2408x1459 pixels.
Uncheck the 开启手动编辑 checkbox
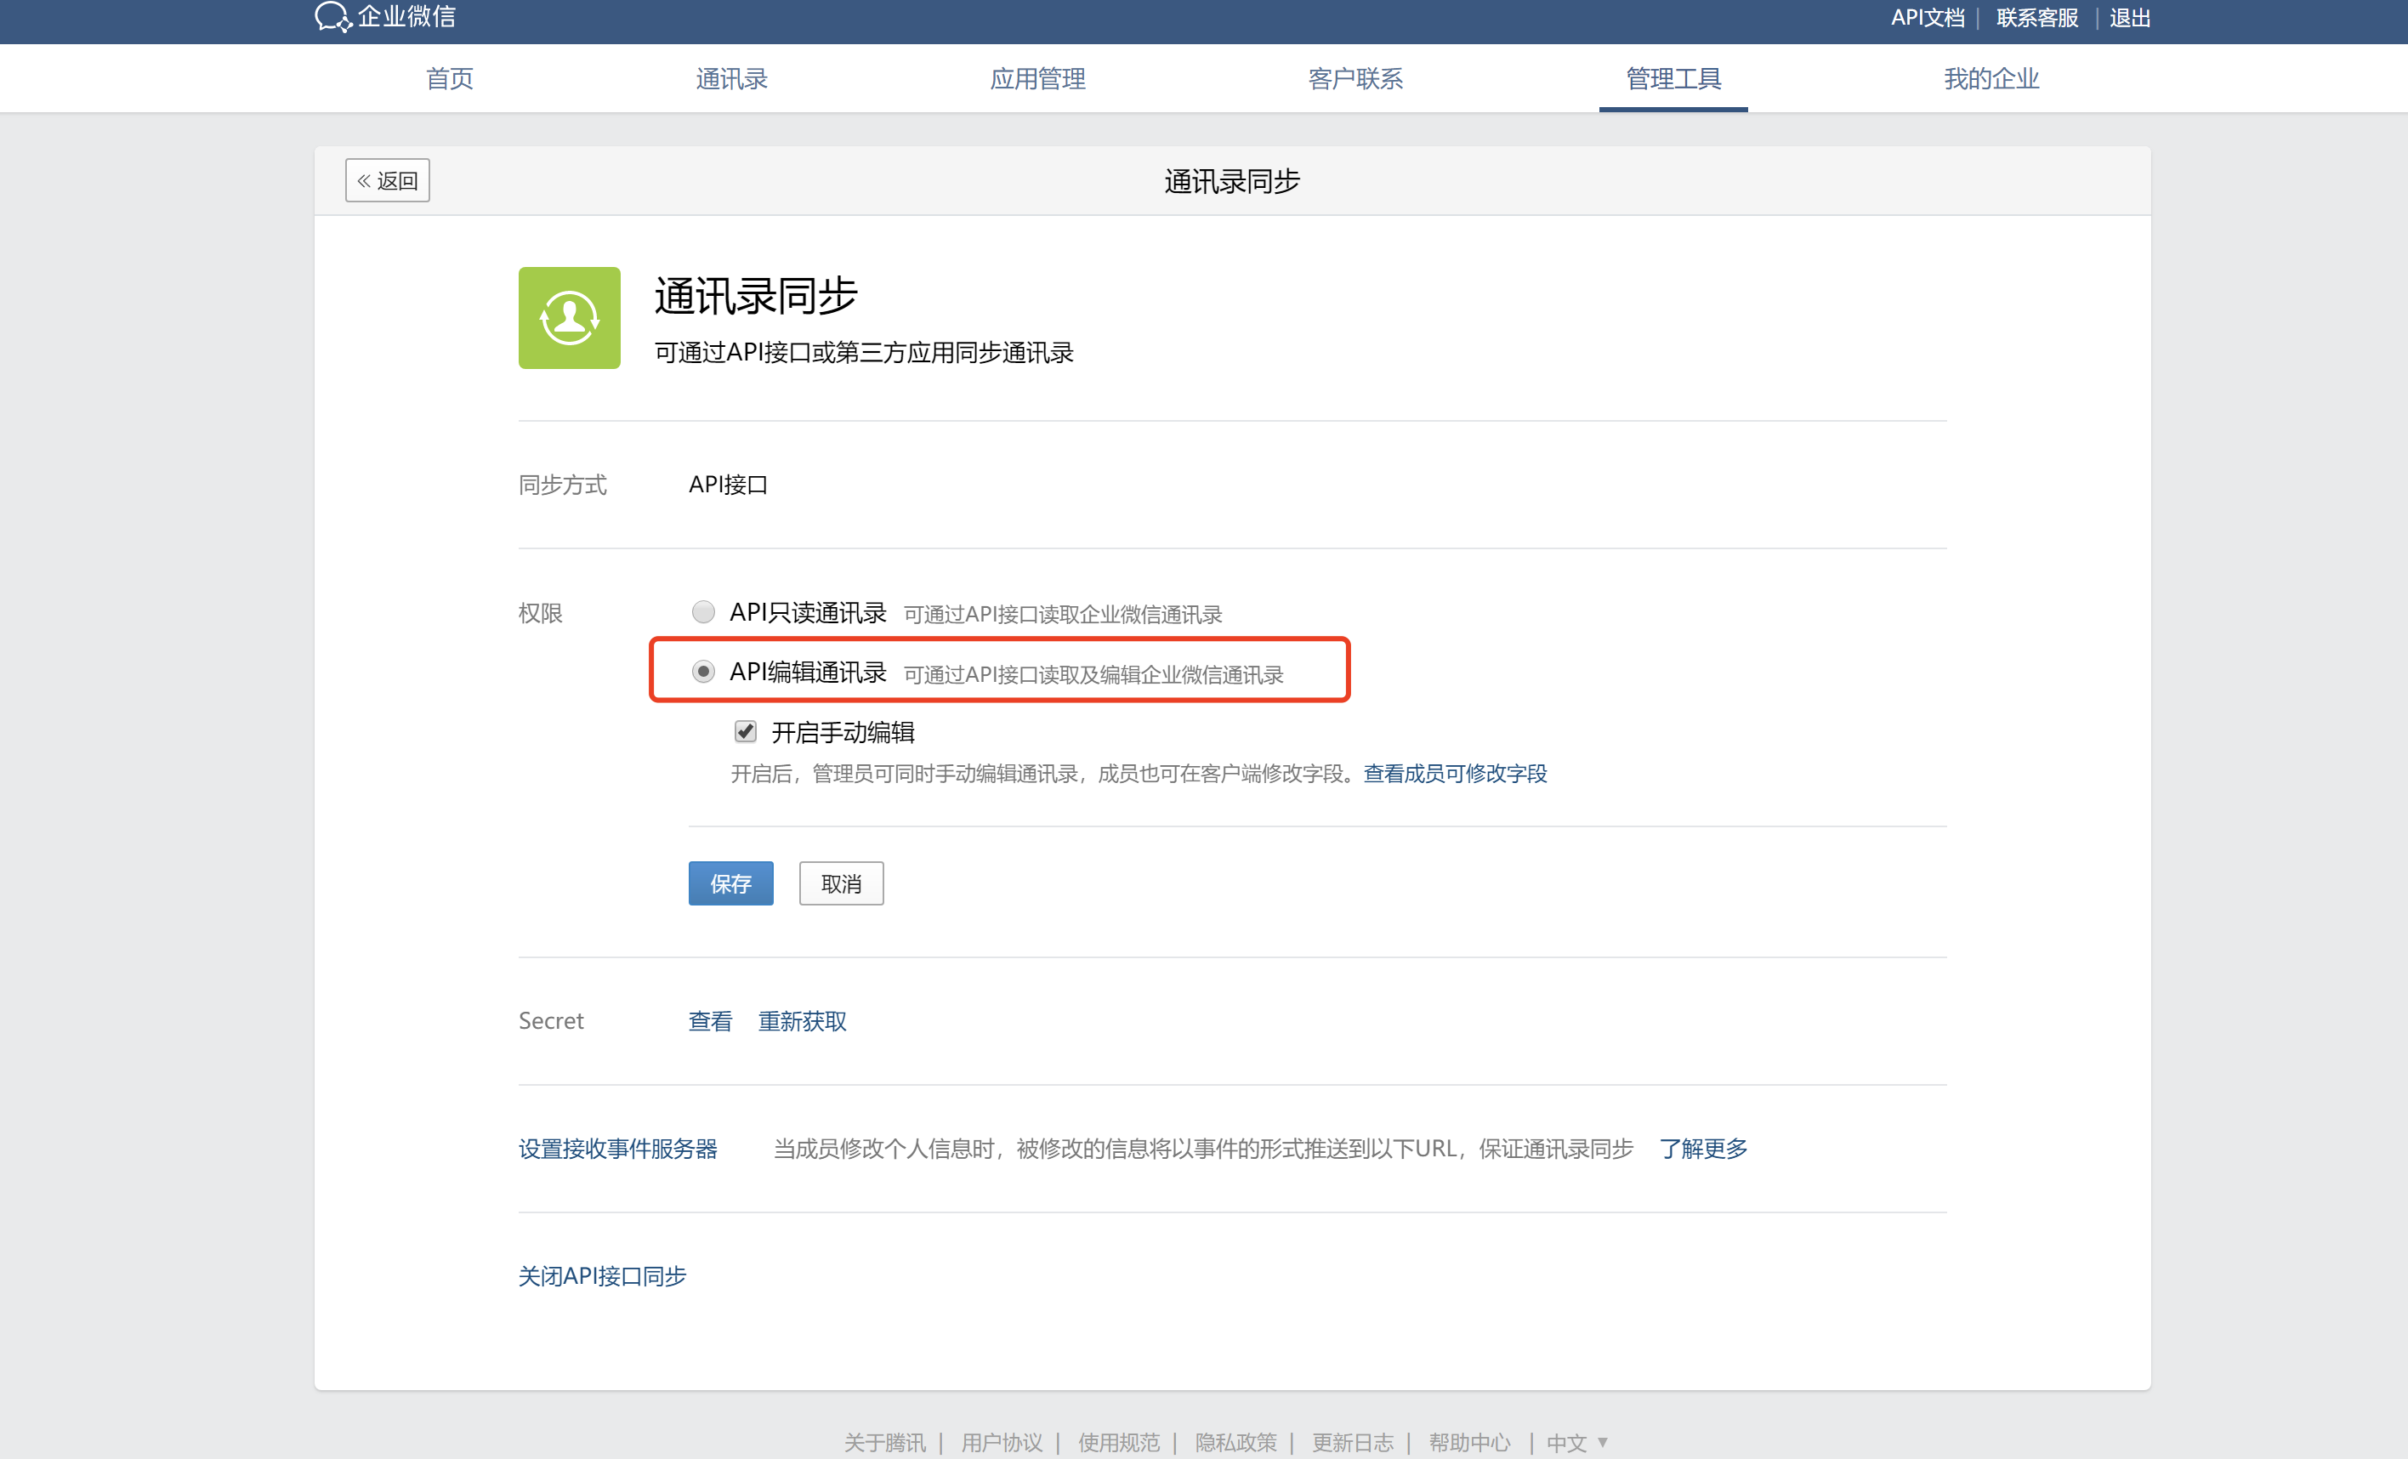pyautogui.click(x=746, y=731)
